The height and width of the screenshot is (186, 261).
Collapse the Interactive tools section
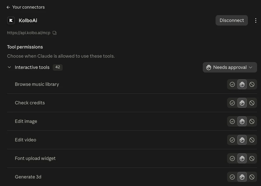coord(9,67)
